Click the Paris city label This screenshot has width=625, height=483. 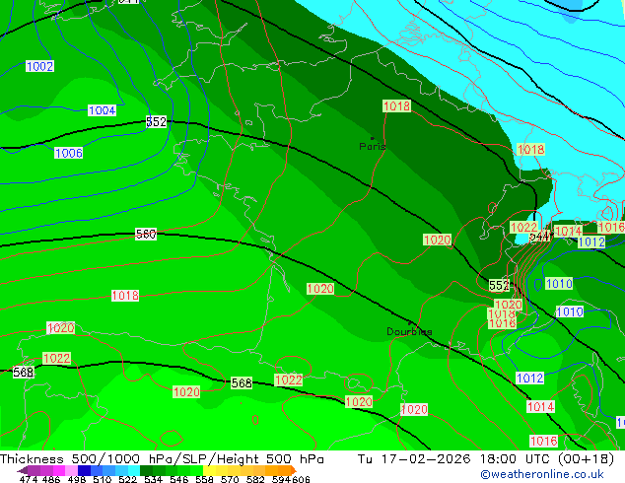[x=373, y=146]
